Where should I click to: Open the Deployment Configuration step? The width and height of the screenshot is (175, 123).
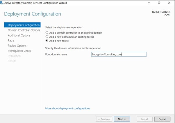pyautogui.click(x=23, y=25)
